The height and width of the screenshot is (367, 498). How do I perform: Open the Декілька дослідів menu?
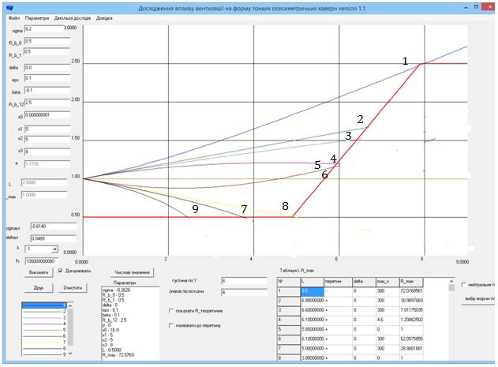coord(74,17)
